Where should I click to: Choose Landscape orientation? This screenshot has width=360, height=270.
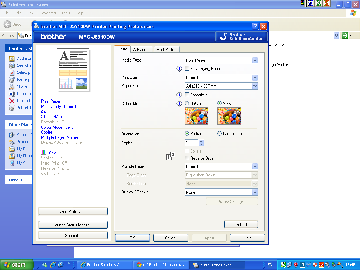(x=219, y=133)
